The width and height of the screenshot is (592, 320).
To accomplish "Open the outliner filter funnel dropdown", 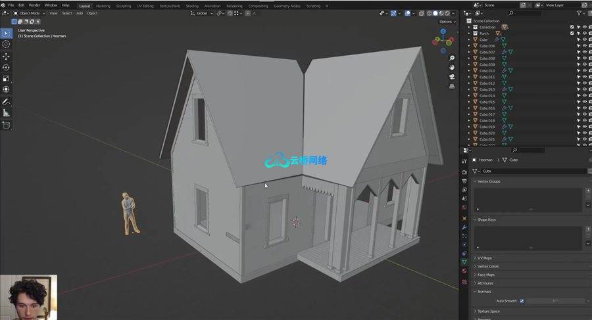I will pyautogui.click(x=580, y=13).
